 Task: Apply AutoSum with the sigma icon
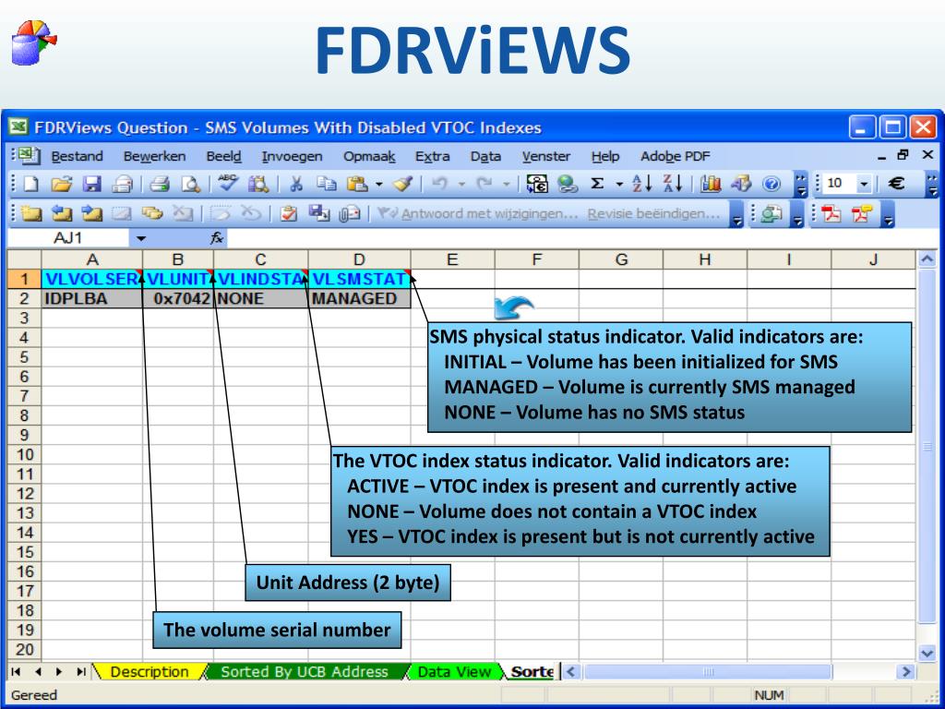[597, 184]
